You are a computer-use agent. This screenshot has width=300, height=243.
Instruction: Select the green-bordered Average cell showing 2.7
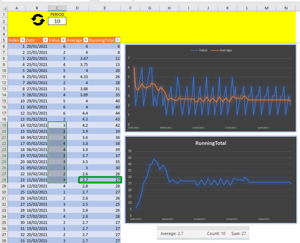click(85, 180)
